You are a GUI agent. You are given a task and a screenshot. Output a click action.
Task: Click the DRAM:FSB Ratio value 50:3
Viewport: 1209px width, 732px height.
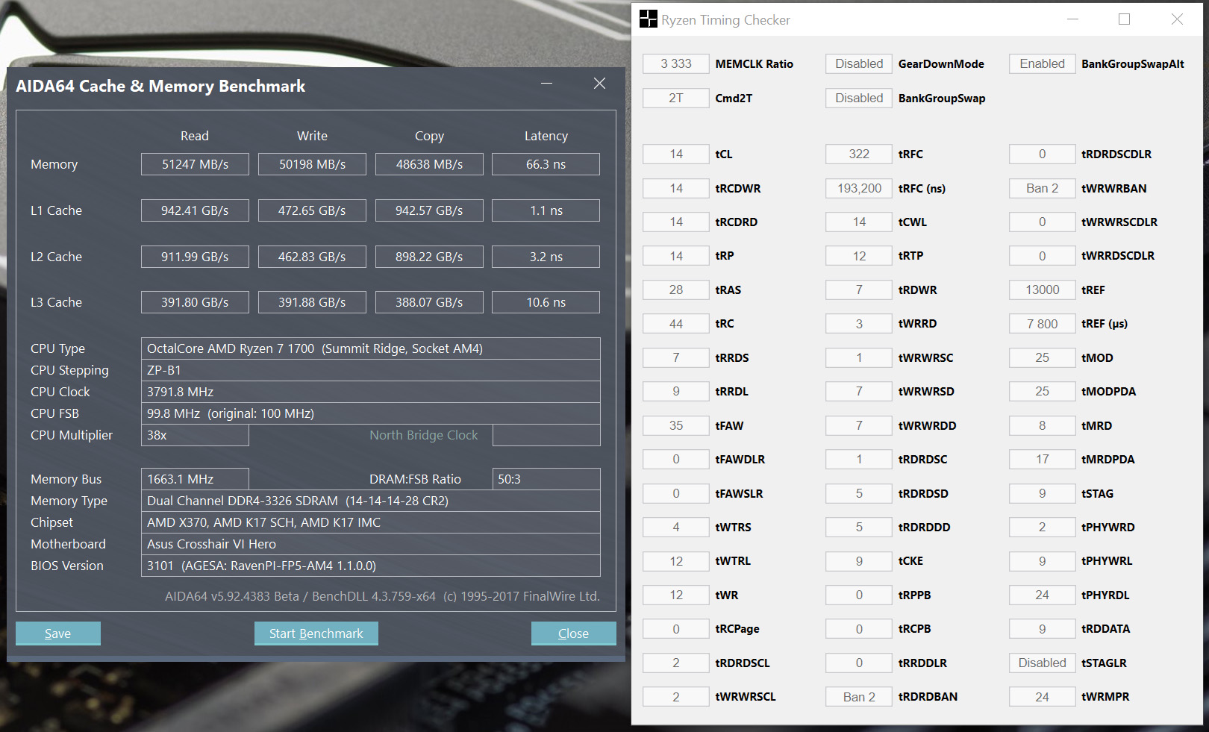[x=546, y=479]
